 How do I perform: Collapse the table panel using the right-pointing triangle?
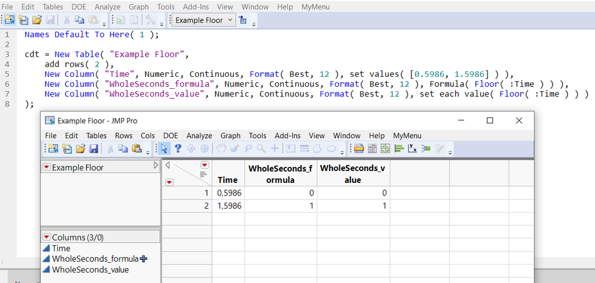(x=156, y=166)
